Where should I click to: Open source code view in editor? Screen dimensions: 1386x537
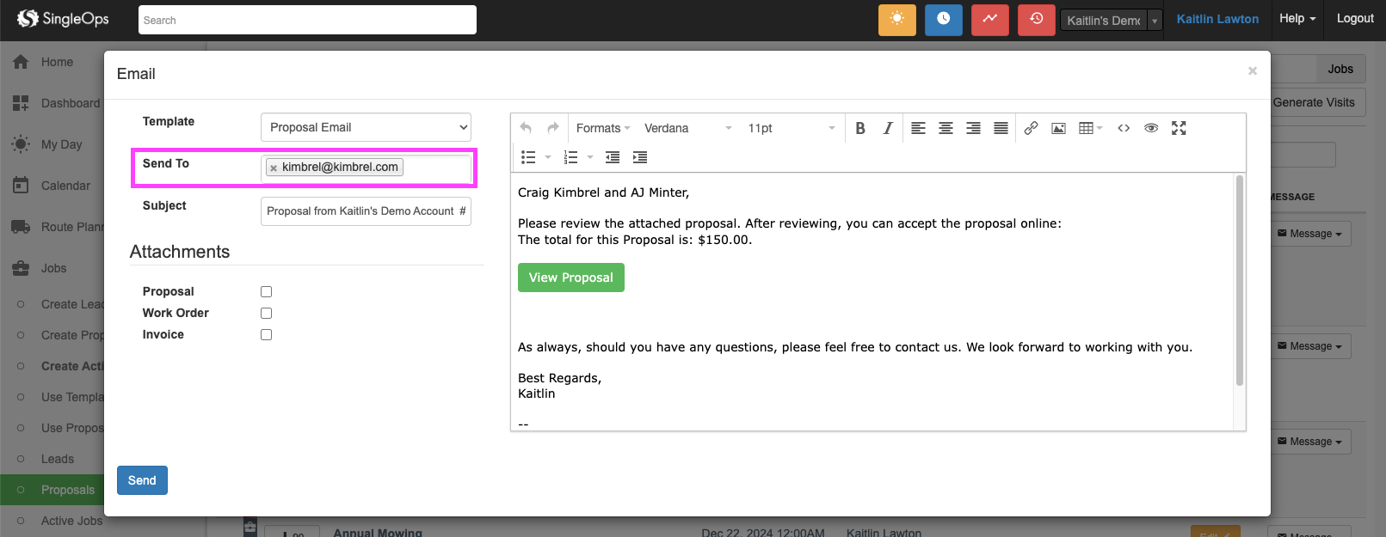coord(1124,128)
